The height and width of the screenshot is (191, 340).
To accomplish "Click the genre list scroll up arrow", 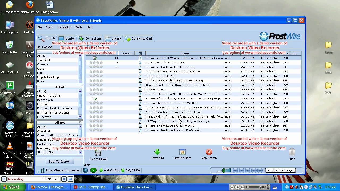I will point(80,56).
